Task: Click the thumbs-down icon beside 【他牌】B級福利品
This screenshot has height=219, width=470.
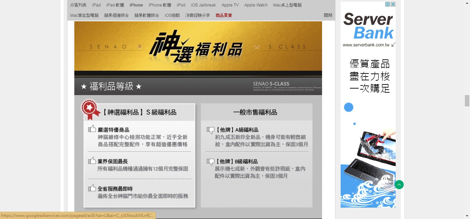Action: [210, 162]
